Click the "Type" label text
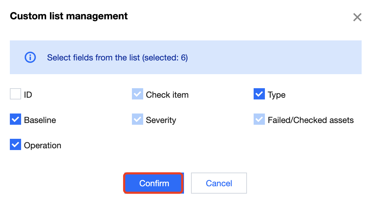The width and height of the screenshot is (375, 201). pos(277,95)
